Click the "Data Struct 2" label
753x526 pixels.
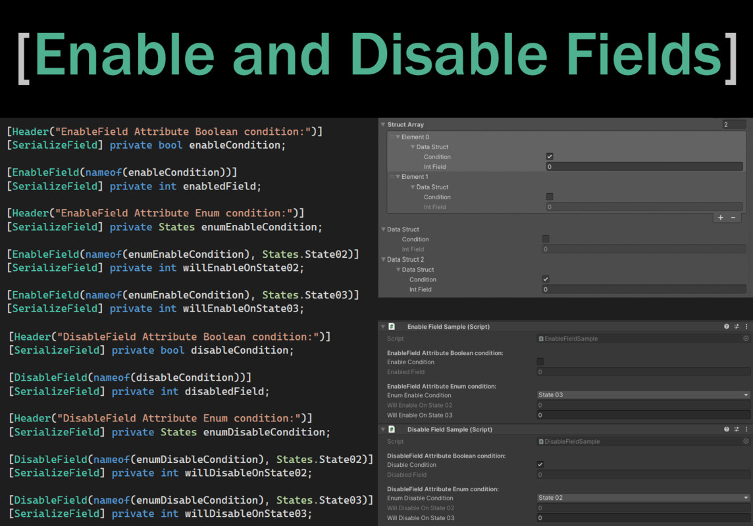405,260
